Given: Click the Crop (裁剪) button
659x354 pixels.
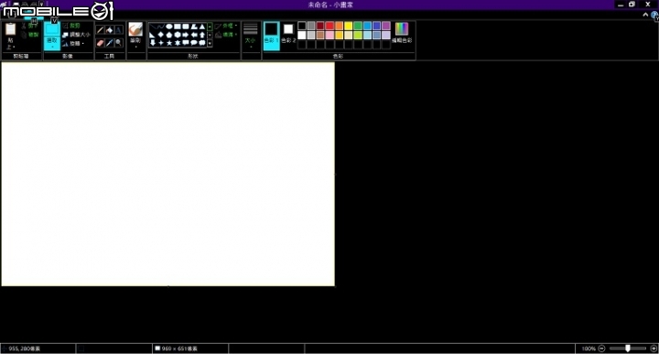Looking at the screenshot, I should (71, 26).
